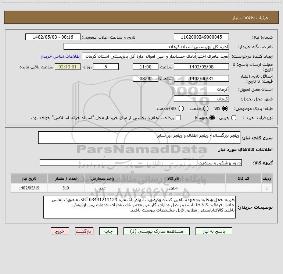Screen dimensions: 283x274
Task: Click the خروج exit button
Action: pyautogui.click(x=60, y=231)
